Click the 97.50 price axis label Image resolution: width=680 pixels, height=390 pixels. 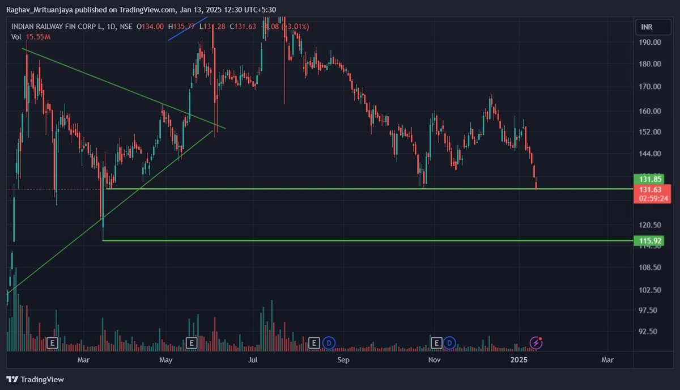pyautogui.click(x=649, y=311)
